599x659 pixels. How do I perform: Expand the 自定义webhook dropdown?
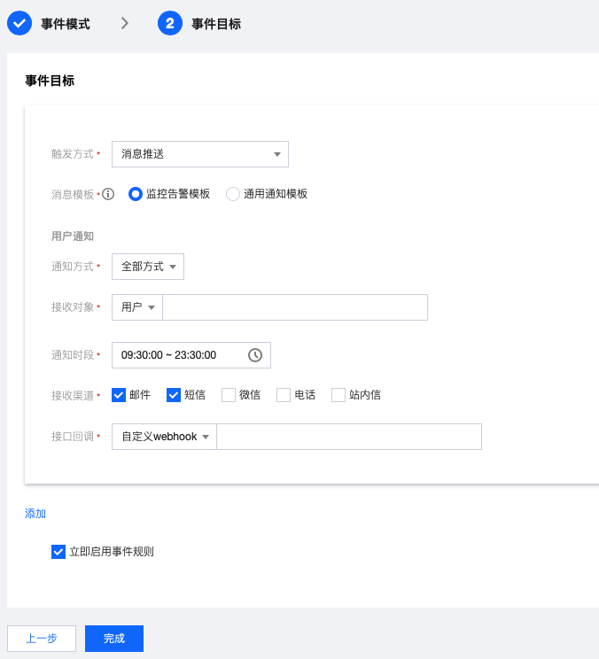tap(164, 437)
